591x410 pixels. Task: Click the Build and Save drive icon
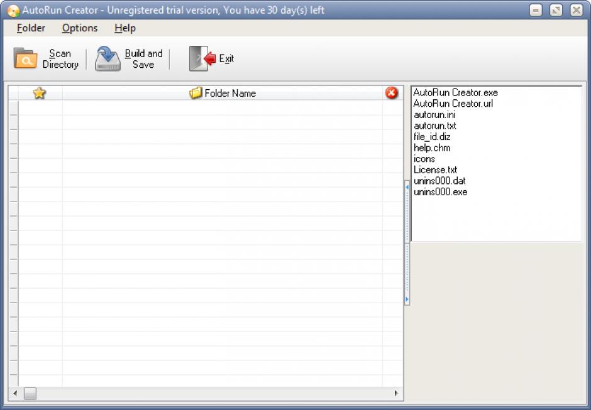pos(108,58)
